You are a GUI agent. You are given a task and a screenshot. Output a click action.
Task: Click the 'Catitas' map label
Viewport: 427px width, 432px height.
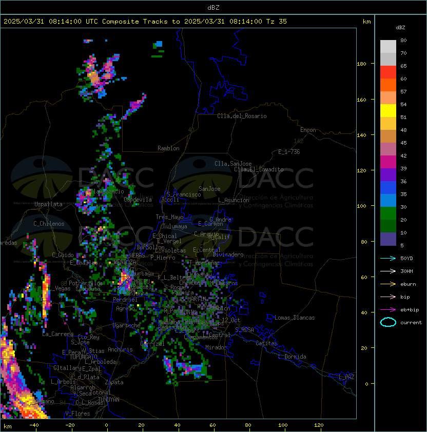click(266, 343)
